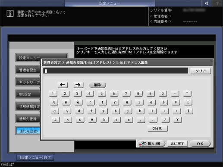Tap the p key on the keyboard

163,102
